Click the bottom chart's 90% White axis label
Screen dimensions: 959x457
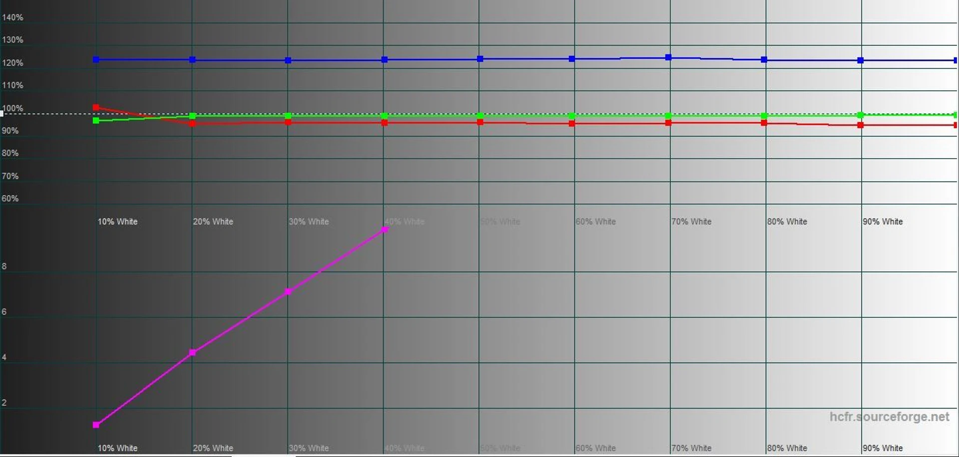tap(883, 448)
